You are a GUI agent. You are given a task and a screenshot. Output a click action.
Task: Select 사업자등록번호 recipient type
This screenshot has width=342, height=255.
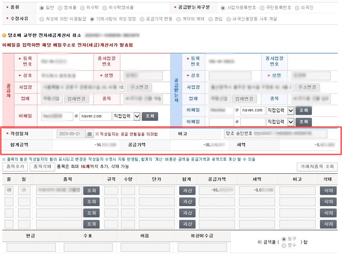(x=223, y=8)
